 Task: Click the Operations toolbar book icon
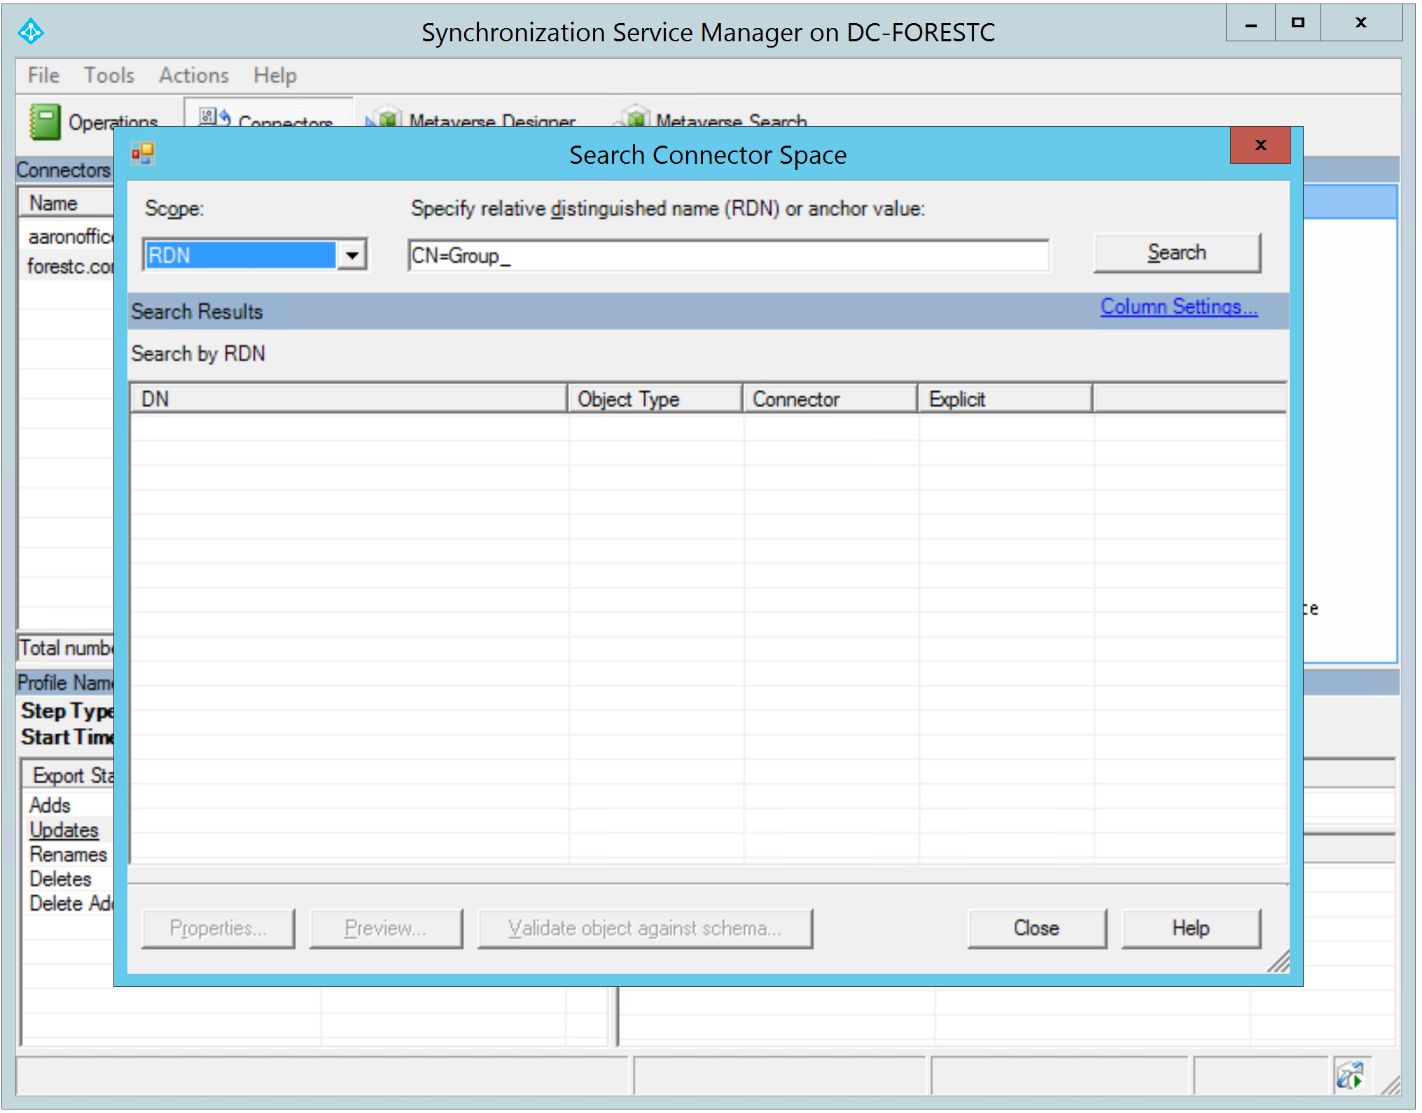[45, 121]
